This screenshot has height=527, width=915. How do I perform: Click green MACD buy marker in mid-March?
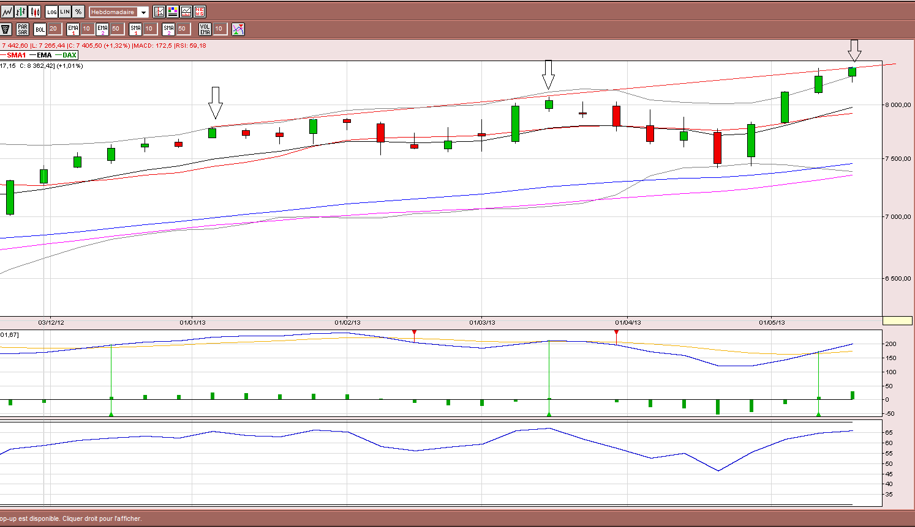pyautogui.click(x=549, y=415)
